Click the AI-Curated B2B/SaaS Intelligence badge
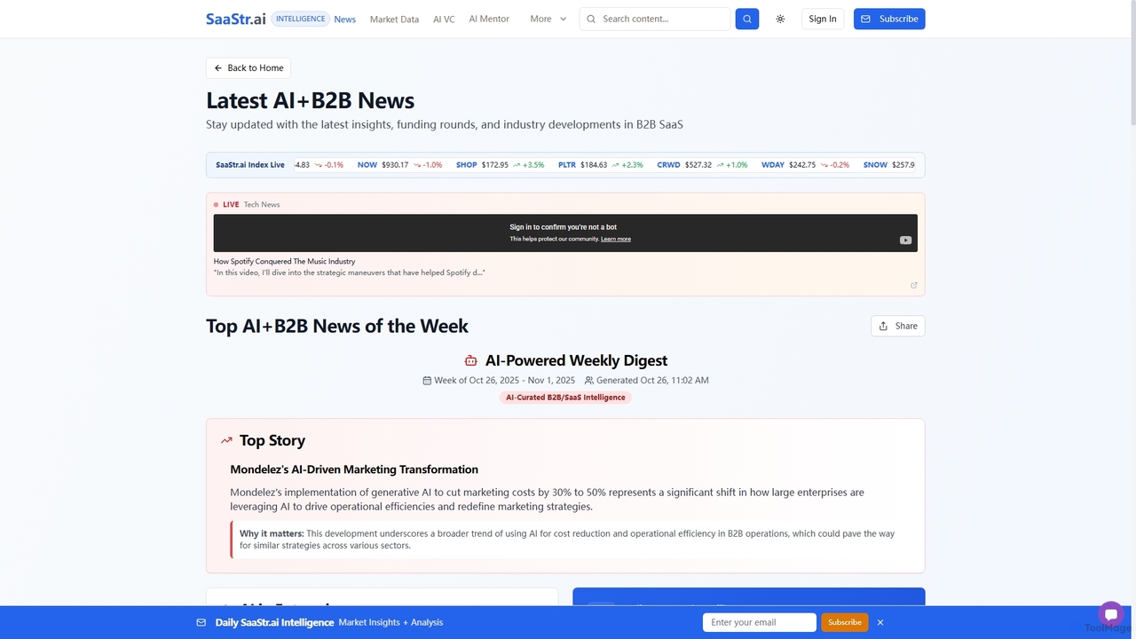 [x=565, y=398]
